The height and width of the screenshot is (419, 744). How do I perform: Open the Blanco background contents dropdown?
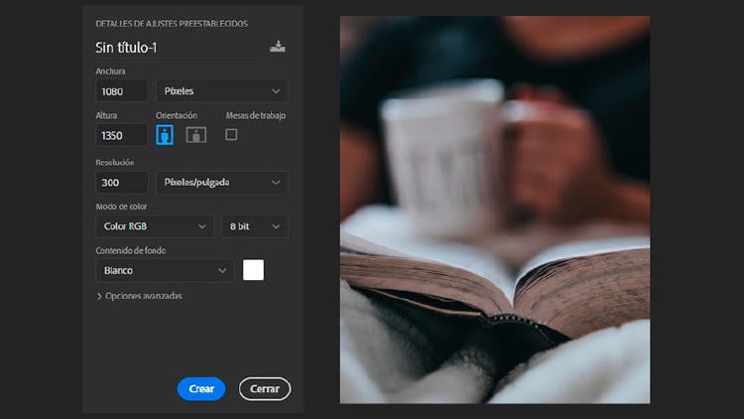coord(165,270)
